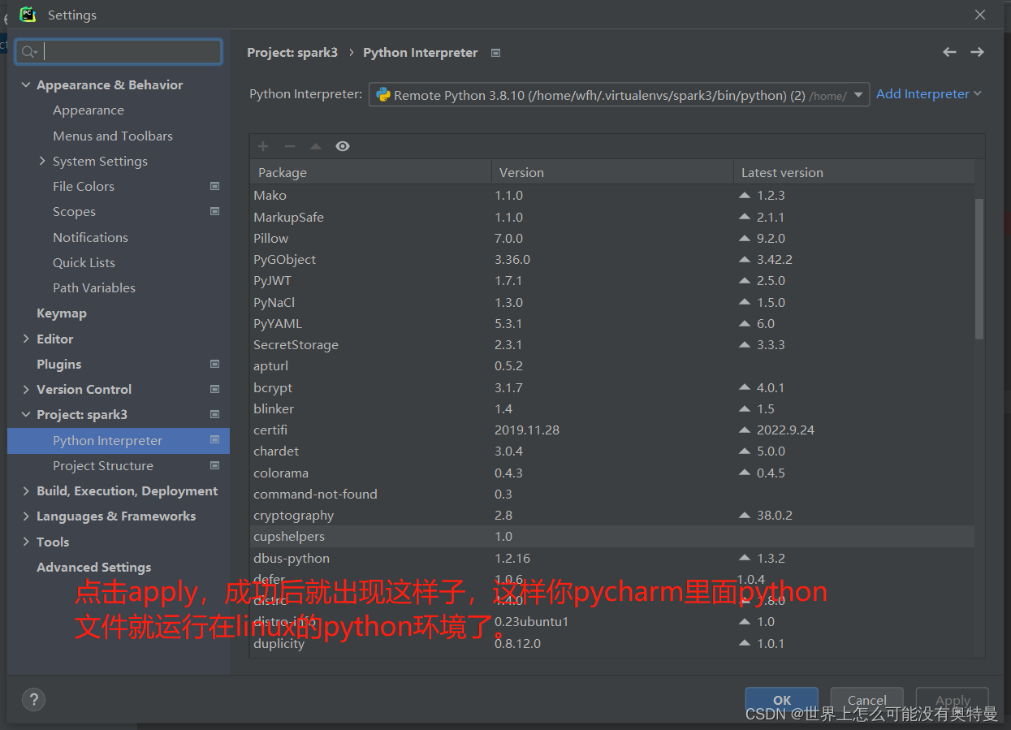Click the OK button

[782, 700]
